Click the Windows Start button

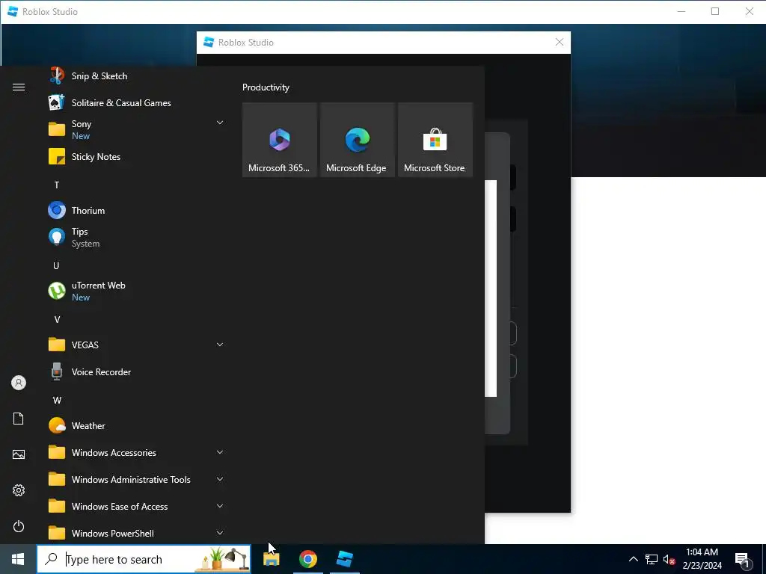pos(18,559)
